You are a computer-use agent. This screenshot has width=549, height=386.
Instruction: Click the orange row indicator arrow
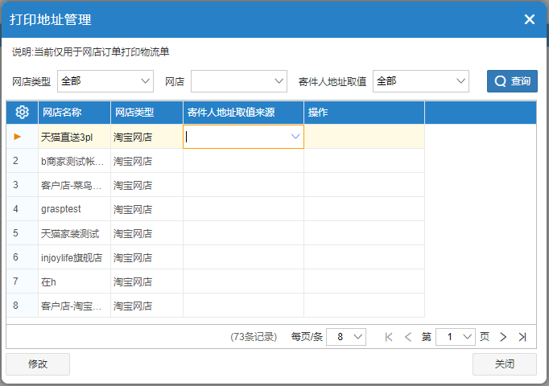[x=17, y=137]
